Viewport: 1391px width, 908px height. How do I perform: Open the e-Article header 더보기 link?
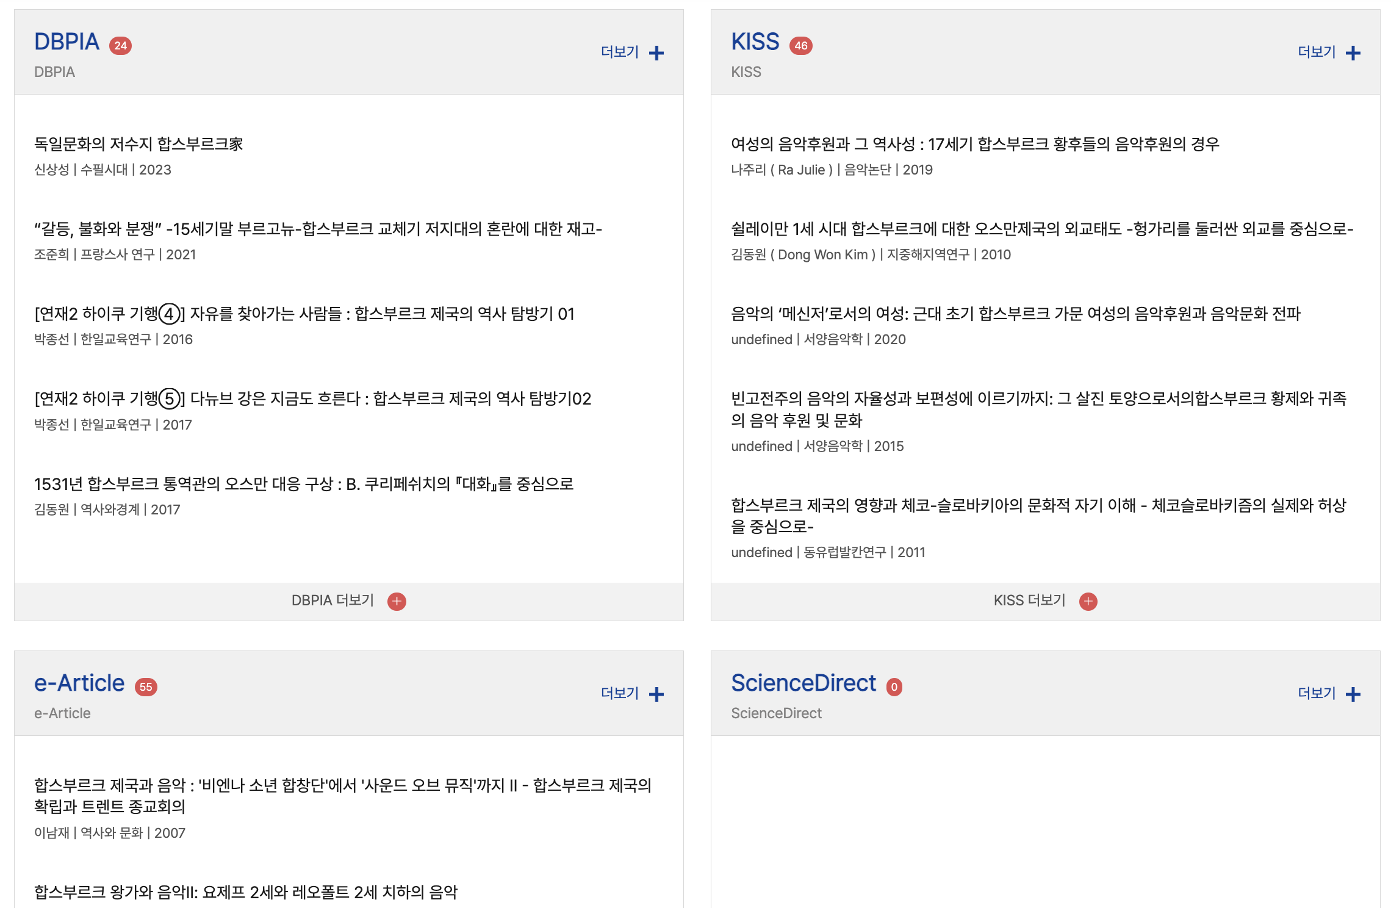coord(620,693)
